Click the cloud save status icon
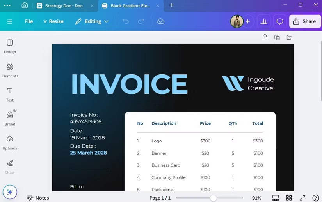 point(161,21)
